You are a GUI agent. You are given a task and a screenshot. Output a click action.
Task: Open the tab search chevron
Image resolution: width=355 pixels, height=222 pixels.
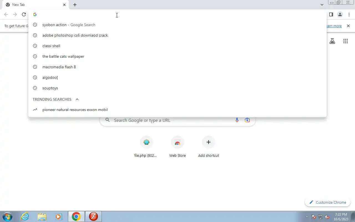click(x=322, y=5)
